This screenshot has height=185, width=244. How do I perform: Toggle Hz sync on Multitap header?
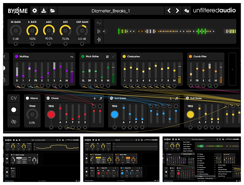72,57
